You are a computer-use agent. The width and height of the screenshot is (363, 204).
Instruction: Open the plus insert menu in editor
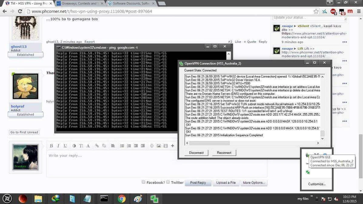pyautogui.click(x=172, y=146)
